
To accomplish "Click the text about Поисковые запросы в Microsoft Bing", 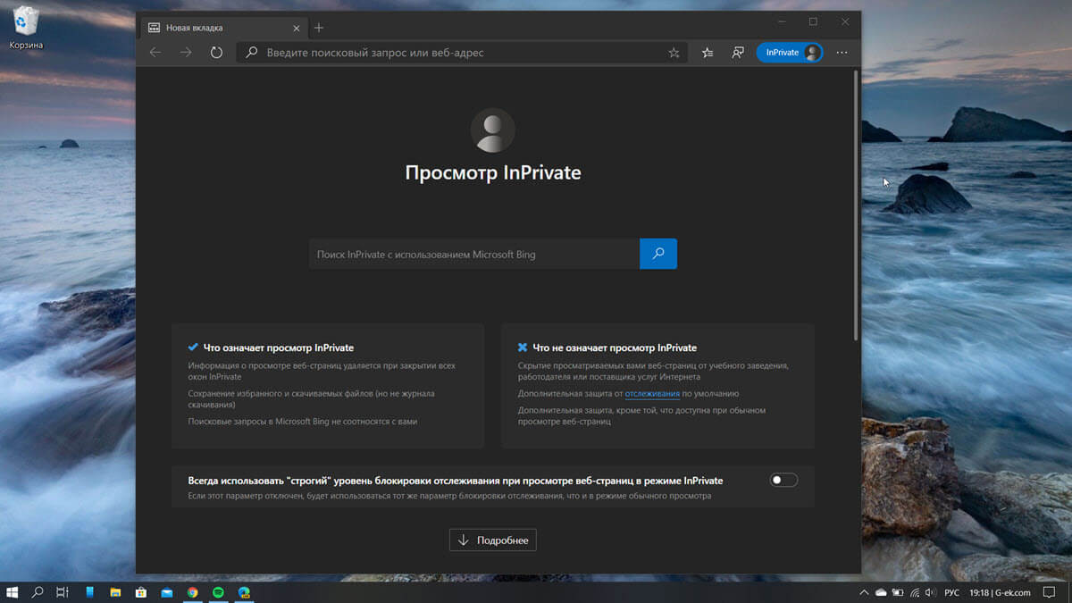I will click(303, 421).
